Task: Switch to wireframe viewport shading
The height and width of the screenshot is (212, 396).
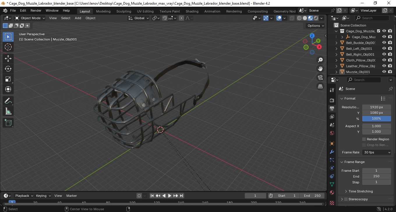Action: pos(299,18)
